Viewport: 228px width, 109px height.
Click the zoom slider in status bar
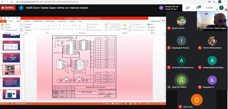[x=148, y=104]
